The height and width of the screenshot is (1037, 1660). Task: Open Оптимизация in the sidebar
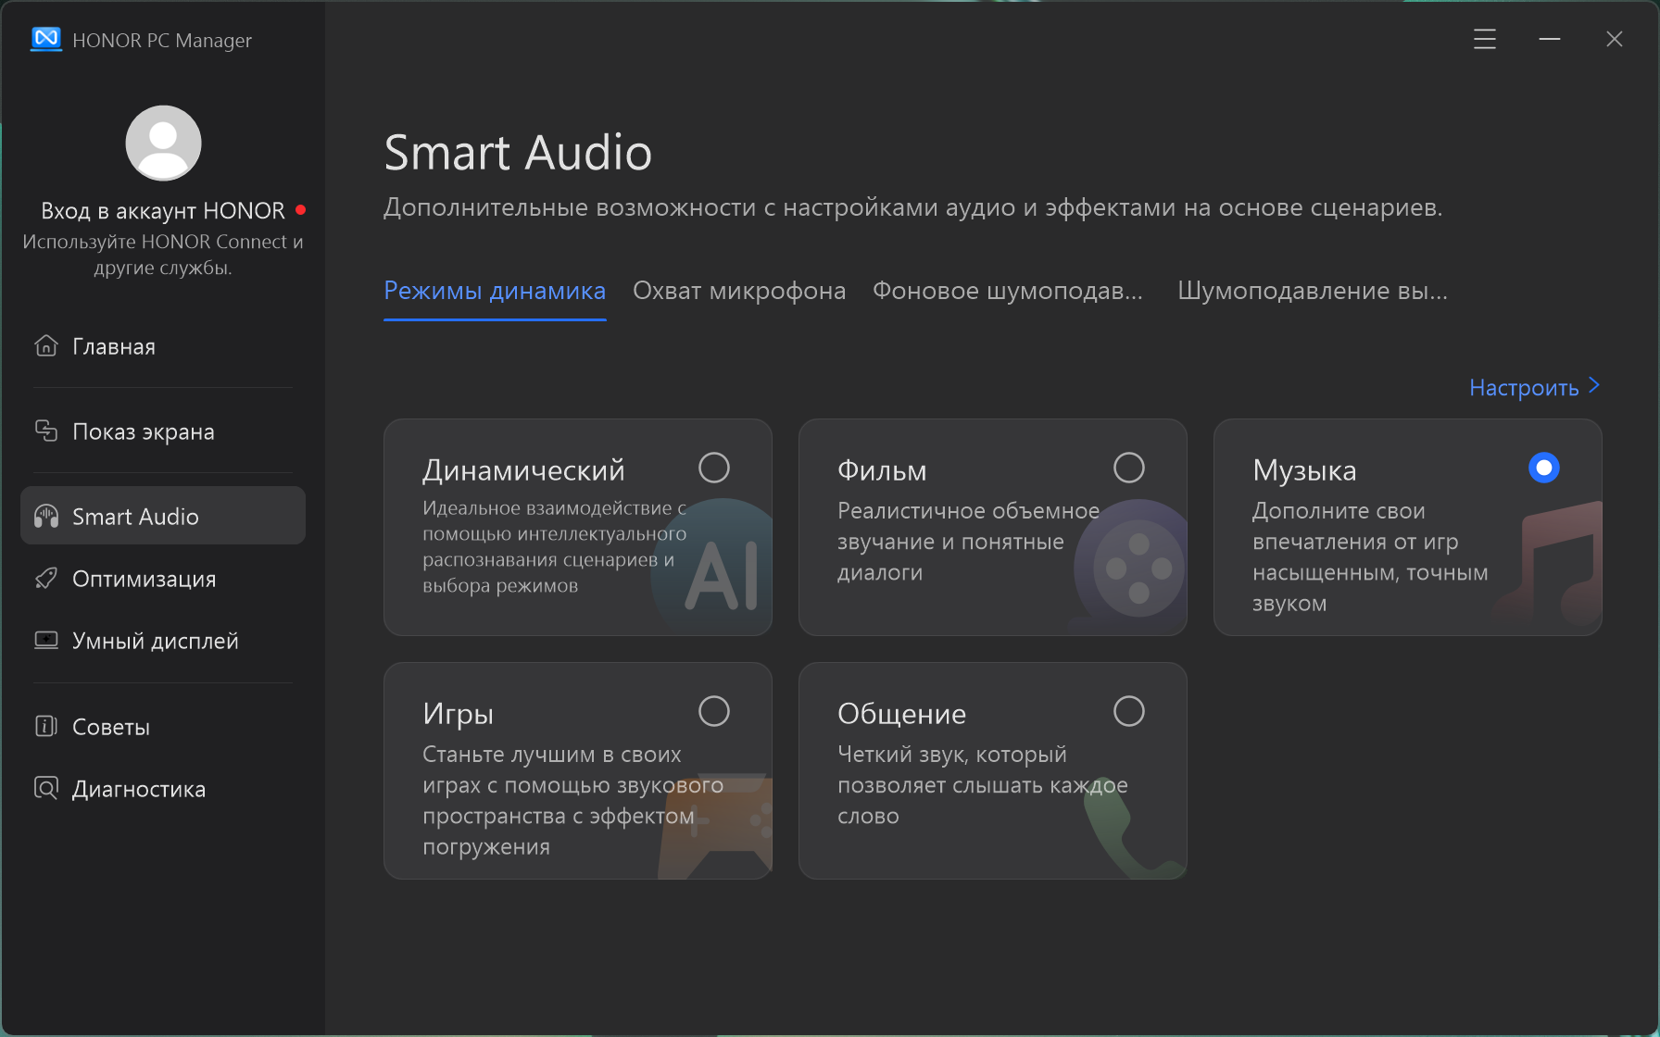(x=163, y=578)
